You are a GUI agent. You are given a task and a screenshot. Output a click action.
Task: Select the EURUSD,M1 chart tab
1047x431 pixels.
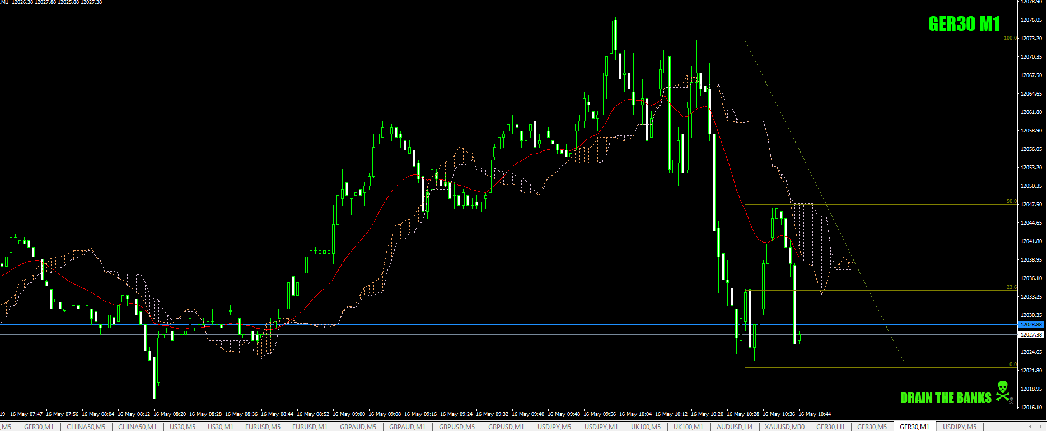point(310,427)
